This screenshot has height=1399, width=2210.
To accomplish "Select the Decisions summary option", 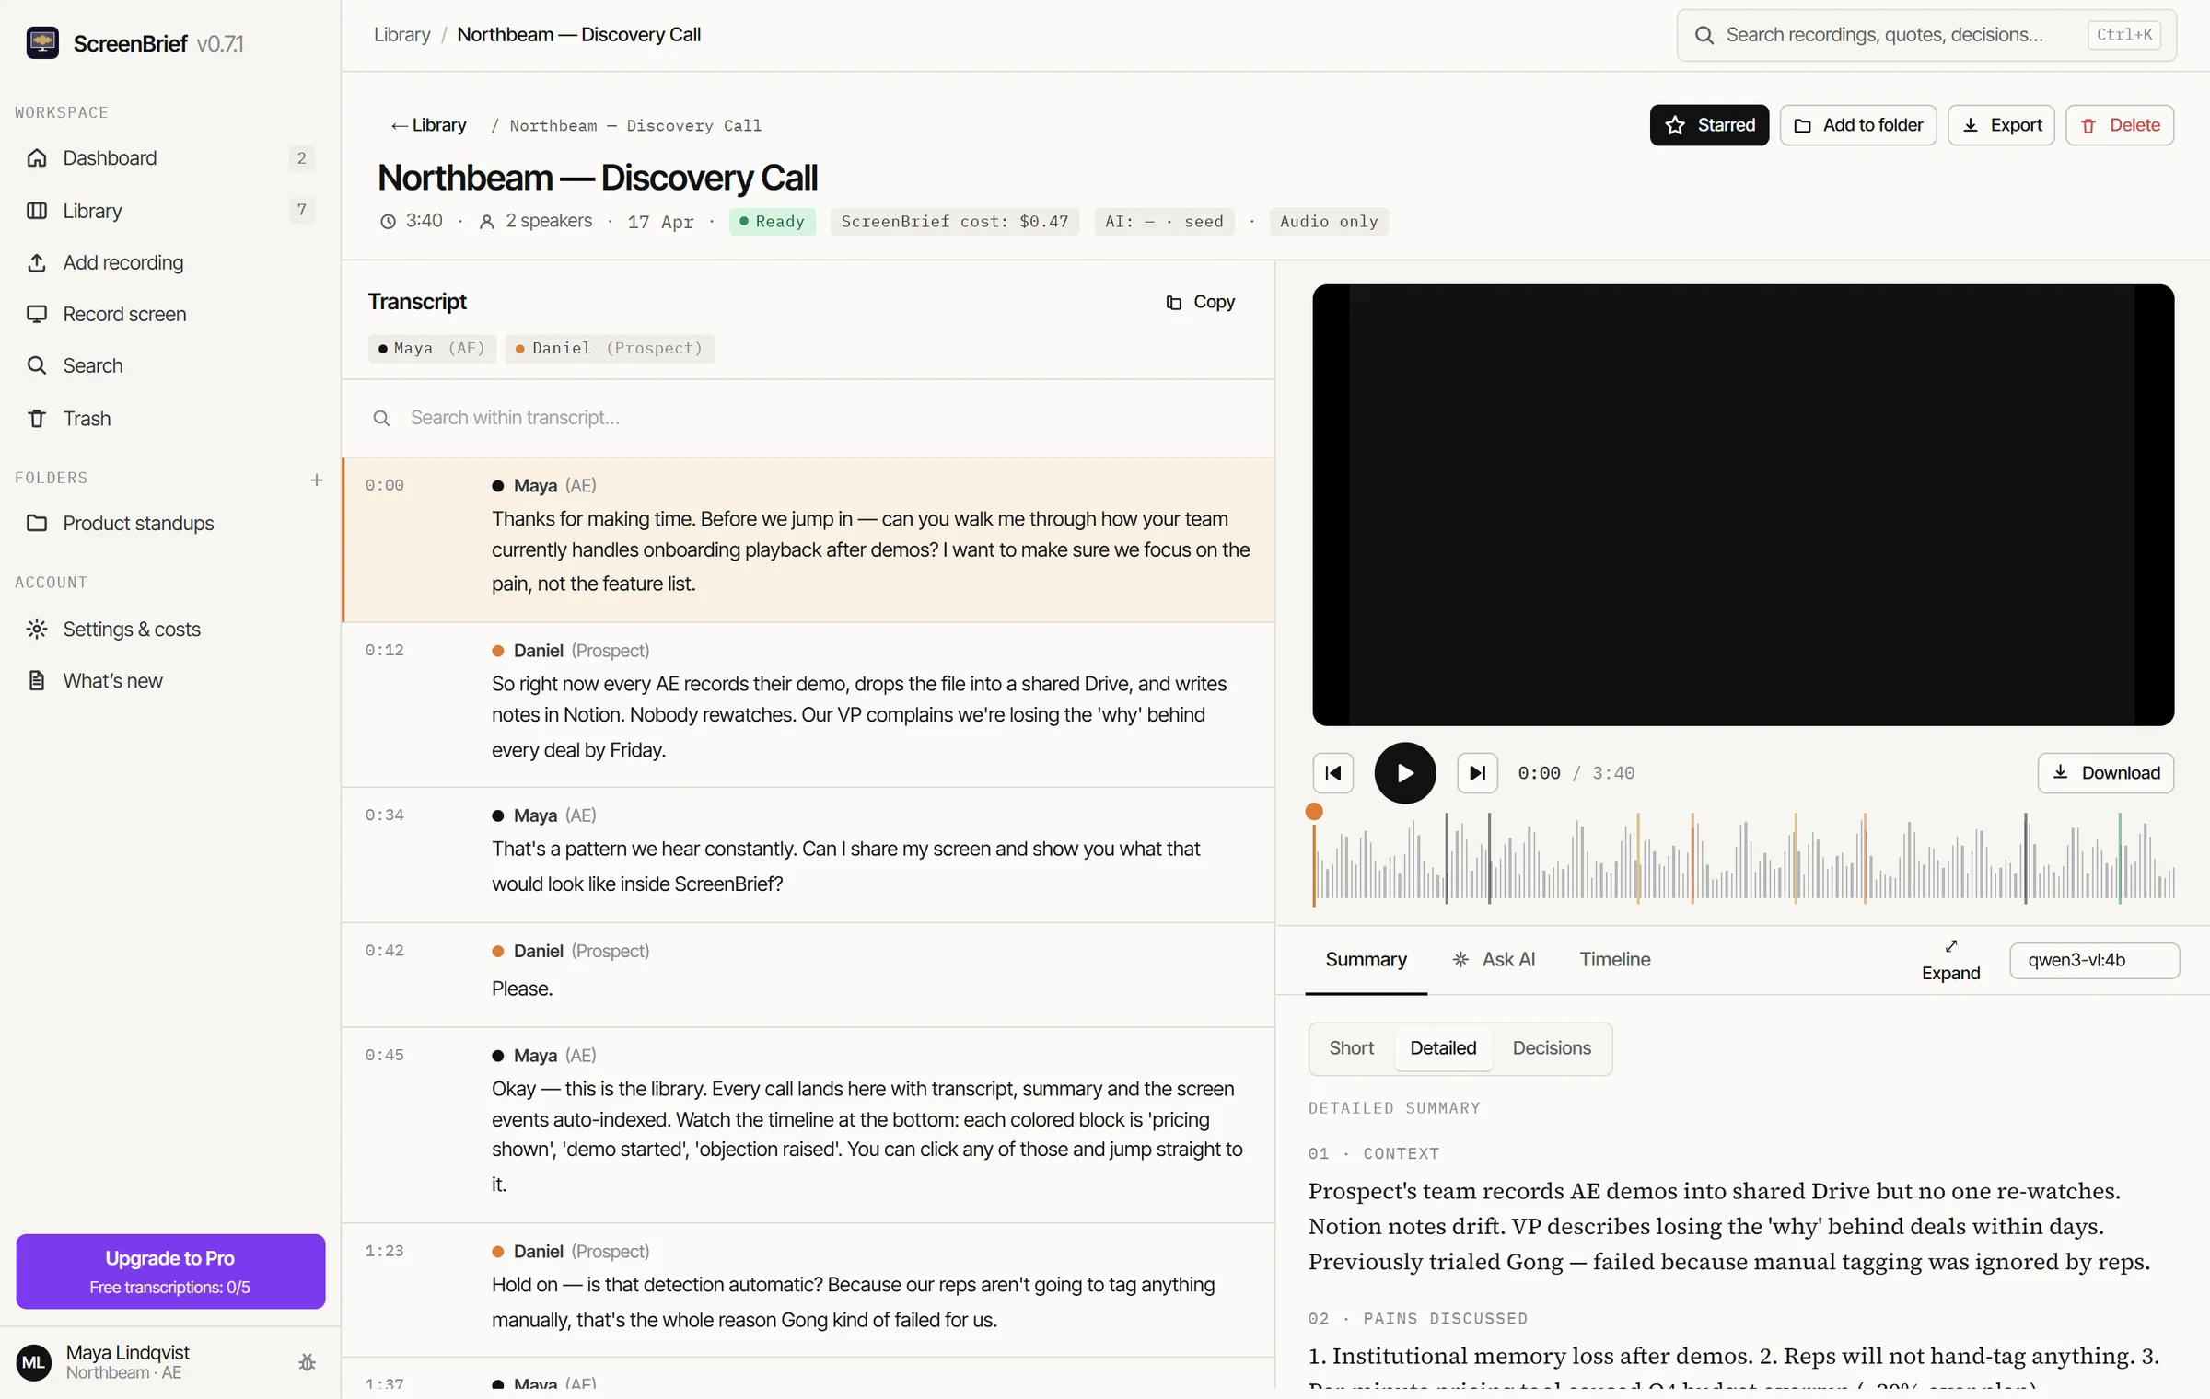I will pyautogui.click(x=1552, y=1048).
